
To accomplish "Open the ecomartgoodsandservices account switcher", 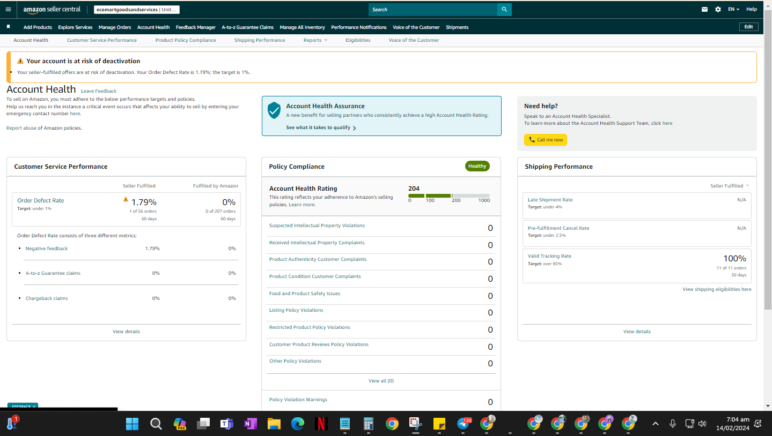I will [136, 10].
